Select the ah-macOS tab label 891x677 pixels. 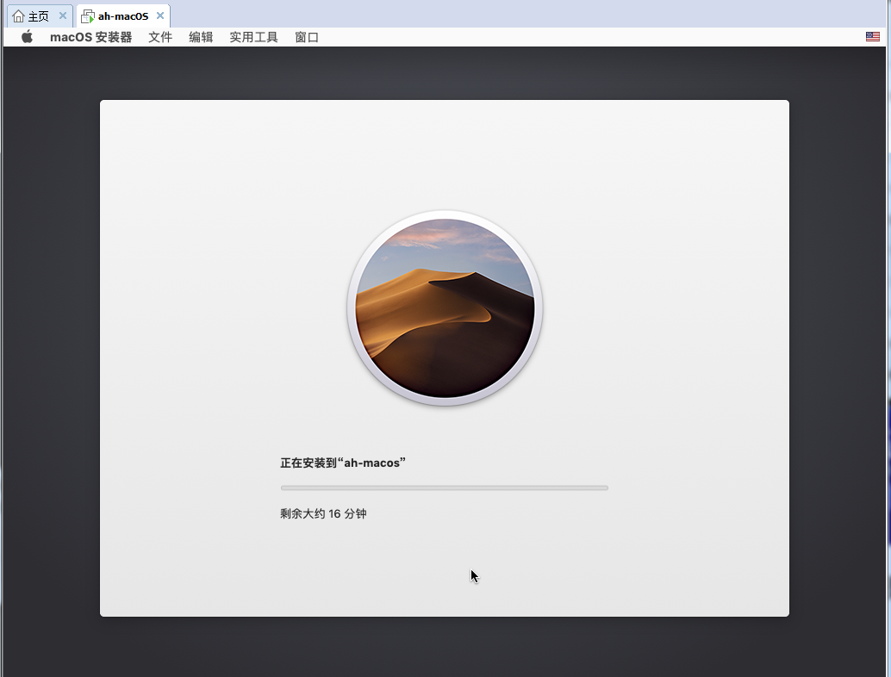coord(123,16)
